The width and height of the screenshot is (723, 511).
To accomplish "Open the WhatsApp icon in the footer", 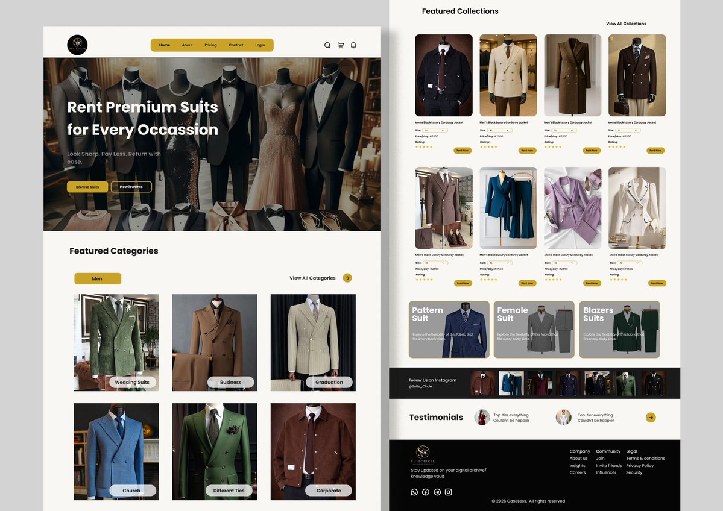I will coord(414,492).
